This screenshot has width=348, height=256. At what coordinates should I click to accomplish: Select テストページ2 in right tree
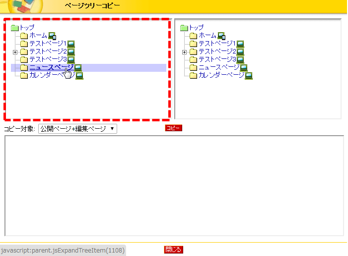pos(217,51)
